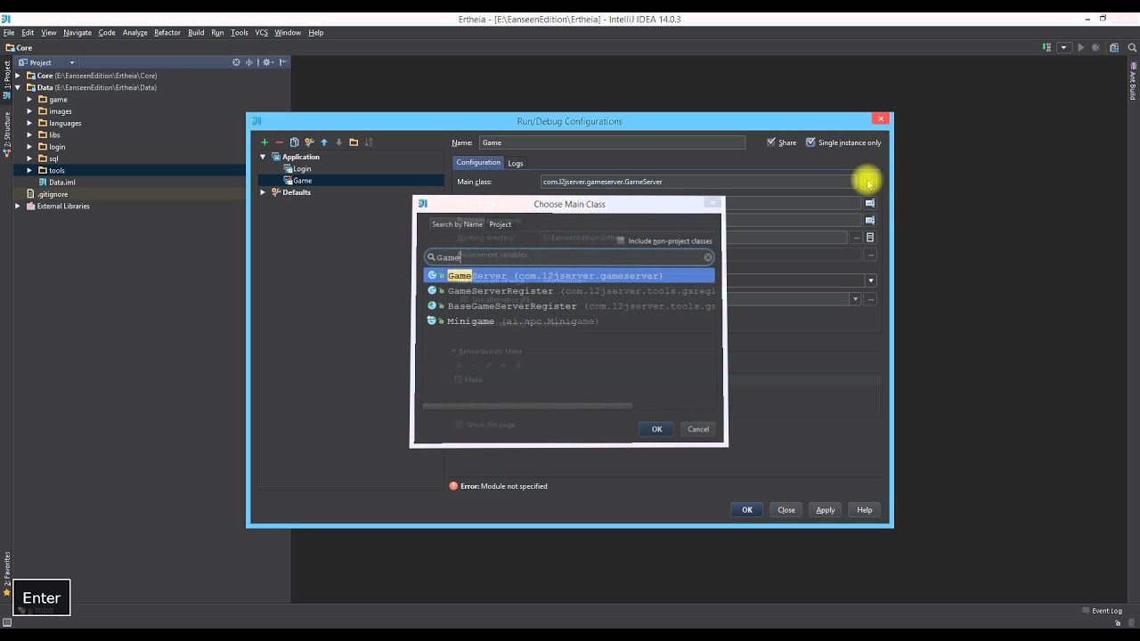
Task: Expand the Core module in Project tree
Action: [18, 76]
